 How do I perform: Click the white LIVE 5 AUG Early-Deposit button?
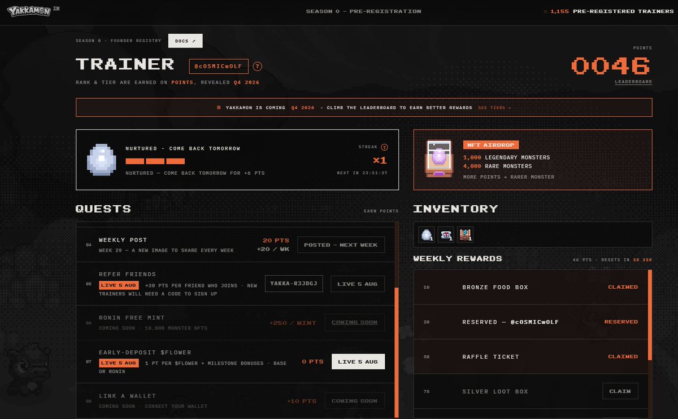tap(358, 361)
